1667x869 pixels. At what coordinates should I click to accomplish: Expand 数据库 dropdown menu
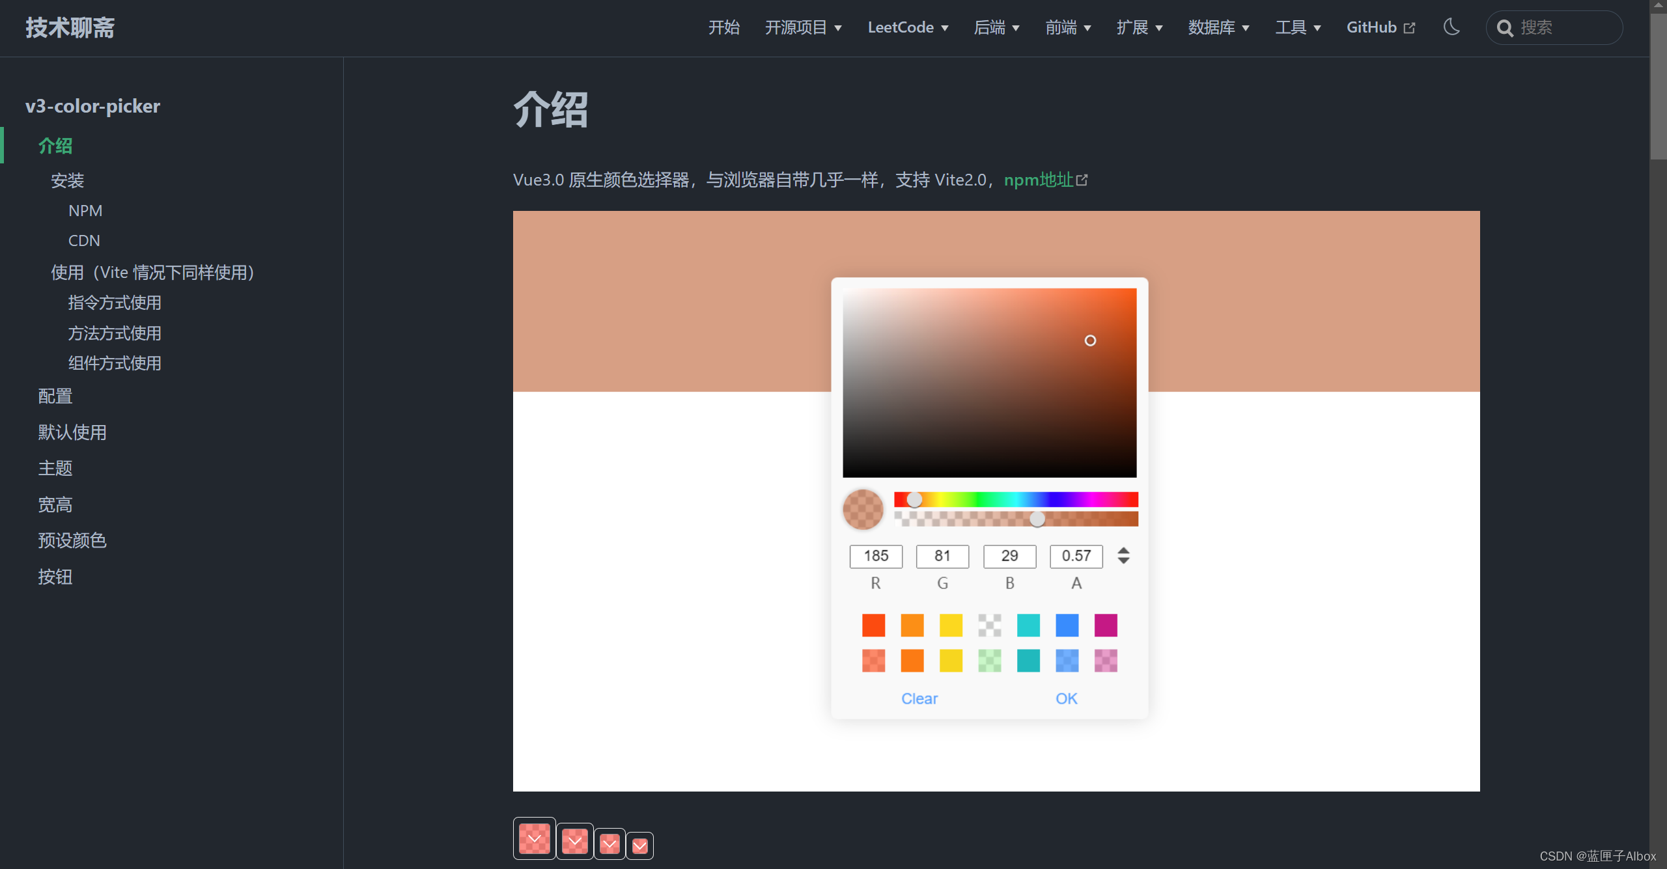click(x=1218, y=27)
